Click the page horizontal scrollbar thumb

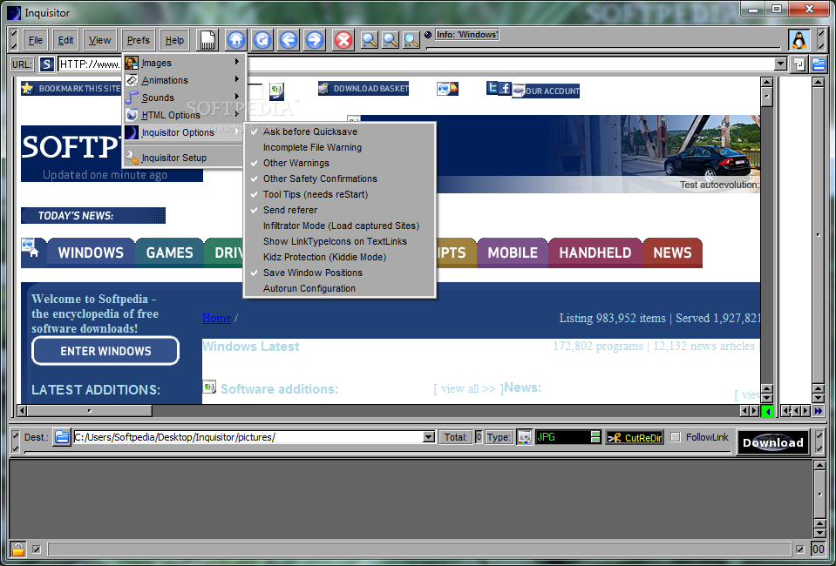click(x=90, y=410)
